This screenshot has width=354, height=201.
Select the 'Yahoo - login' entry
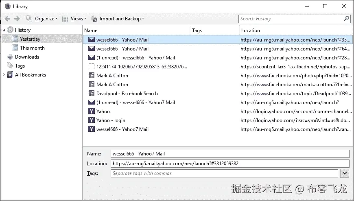click(111, 120)
